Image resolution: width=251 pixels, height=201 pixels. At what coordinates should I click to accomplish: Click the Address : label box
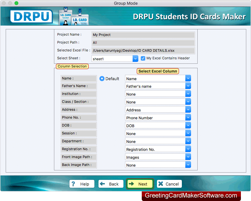79,109
